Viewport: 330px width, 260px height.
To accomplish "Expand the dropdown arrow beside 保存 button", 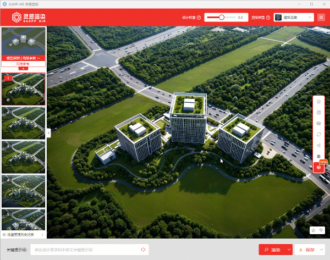I will coord(322,250).
